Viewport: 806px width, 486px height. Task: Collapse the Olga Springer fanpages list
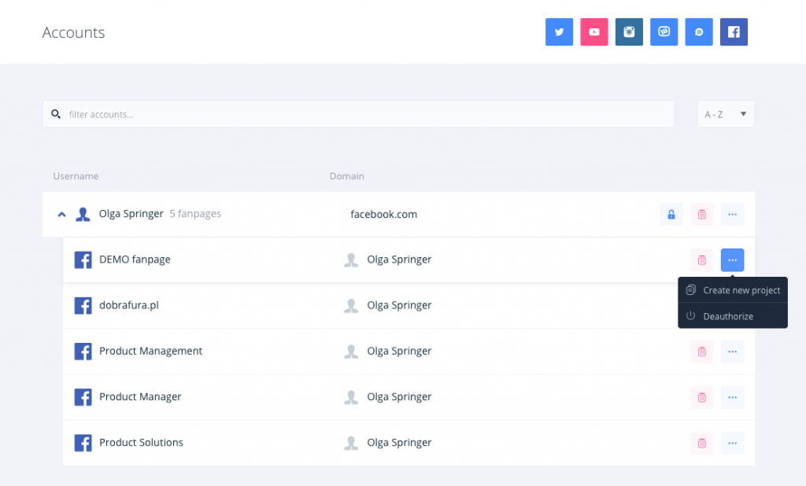point(62,214)
